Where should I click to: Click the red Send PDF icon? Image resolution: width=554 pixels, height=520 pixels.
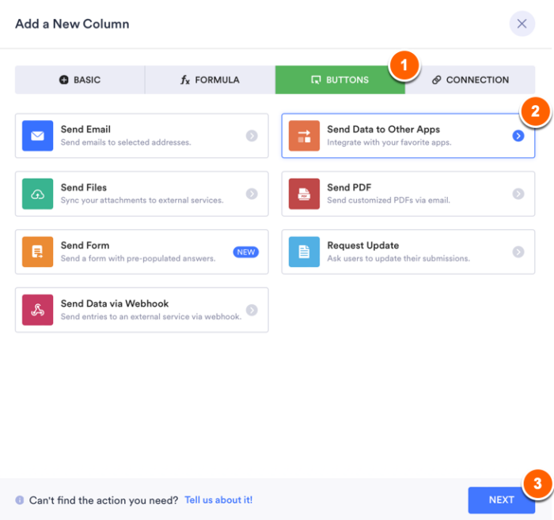(304, 194)
